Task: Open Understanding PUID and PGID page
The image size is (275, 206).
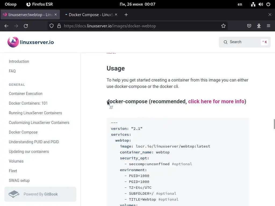Action: (x=34, y=142)
